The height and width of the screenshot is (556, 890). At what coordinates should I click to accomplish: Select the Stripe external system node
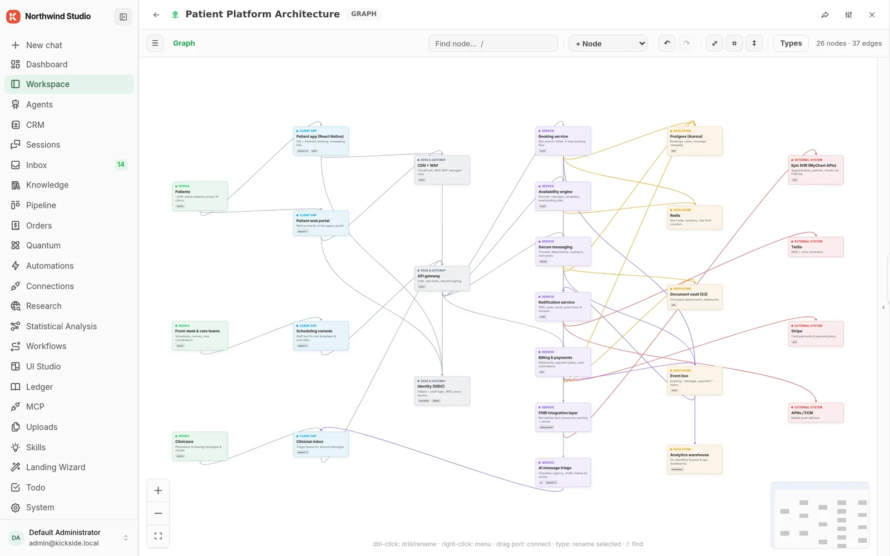(816, 334)
